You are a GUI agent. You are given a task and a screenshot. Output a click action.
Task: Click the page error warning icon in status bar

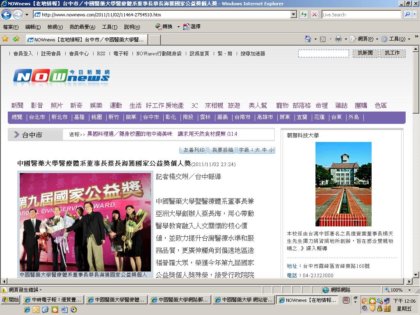[x=4, y=290]
